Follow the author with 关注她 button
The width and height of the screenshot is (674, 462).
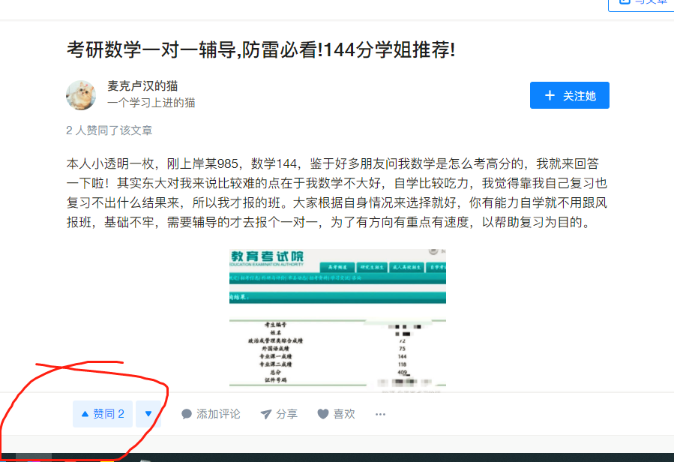click(570, 95)
